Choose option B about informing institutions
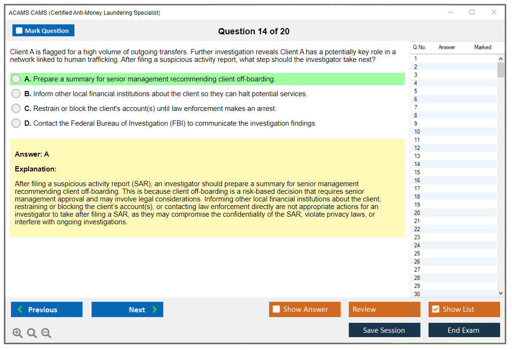Screen dimensions: 512x350 [x=16, y=94]
